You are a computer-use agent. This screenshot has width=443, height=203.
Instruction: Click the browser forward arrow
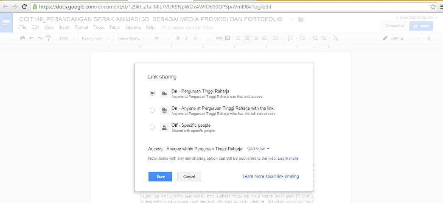point(15,6)
